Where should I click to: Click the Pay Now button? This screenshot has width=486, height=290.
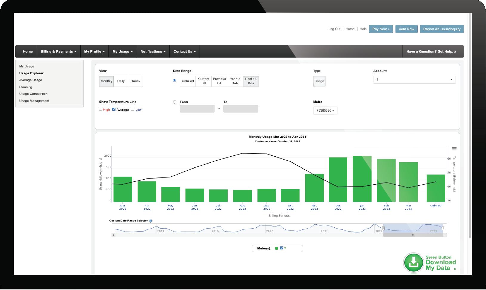(x=381, y=29)
